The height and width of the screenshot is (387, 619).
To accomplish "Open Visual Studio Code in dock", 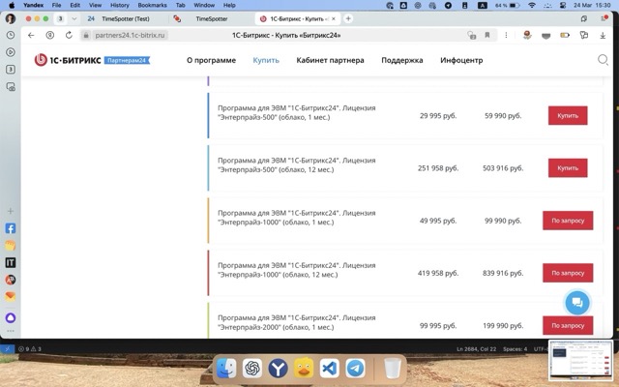I will tap(329, 369).
